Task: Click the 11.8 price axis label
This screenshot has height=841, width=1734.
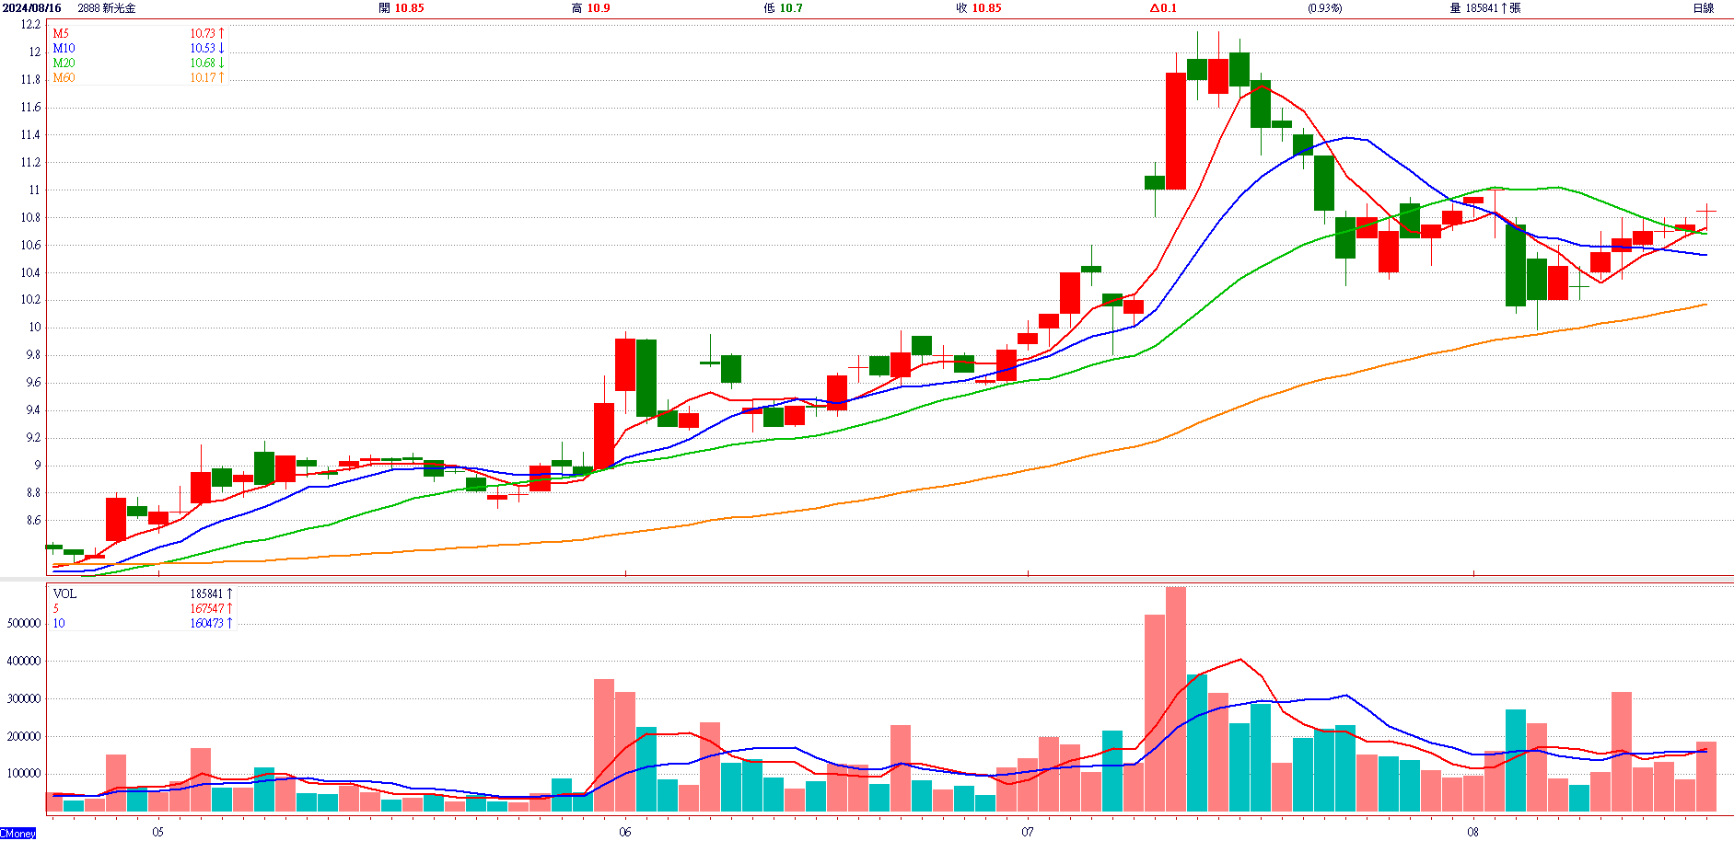Action: pyautogui.click(x=31, y=80)
